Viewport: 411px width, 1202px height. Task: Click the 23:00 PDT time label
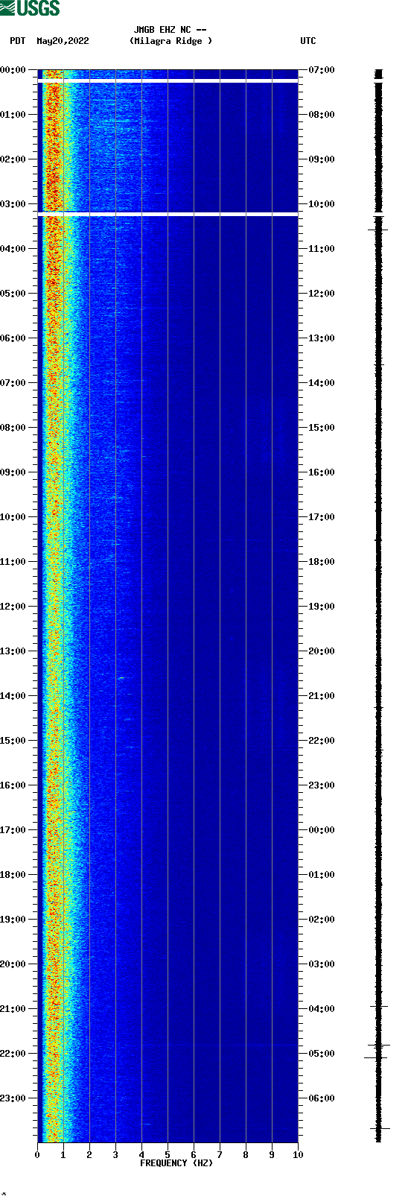(x=13, y=1098)
